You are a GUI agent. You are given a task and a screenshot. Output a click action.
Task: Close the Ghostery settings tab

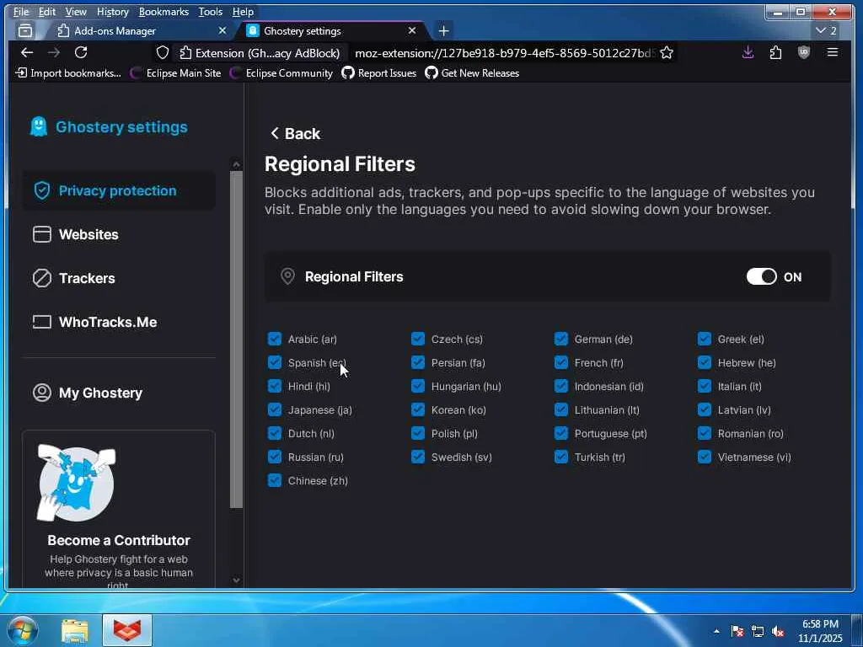tap(411, 31)
